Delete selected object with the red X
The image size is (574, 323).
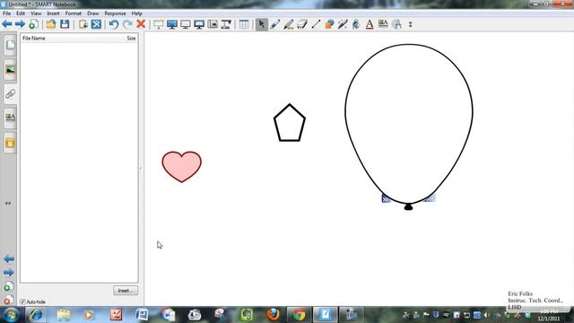(x=141, y=24)
